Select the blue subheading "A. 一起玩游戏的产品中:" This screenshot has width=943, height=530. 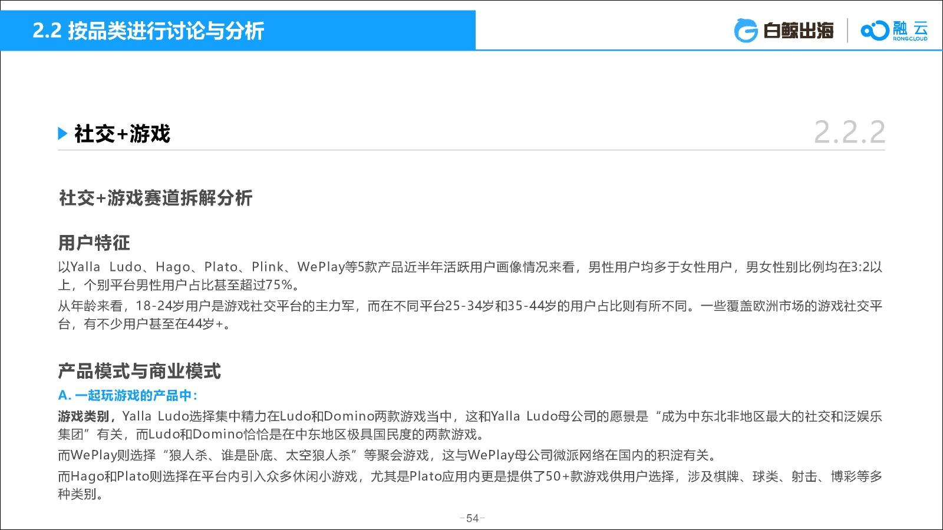[128, 396]
